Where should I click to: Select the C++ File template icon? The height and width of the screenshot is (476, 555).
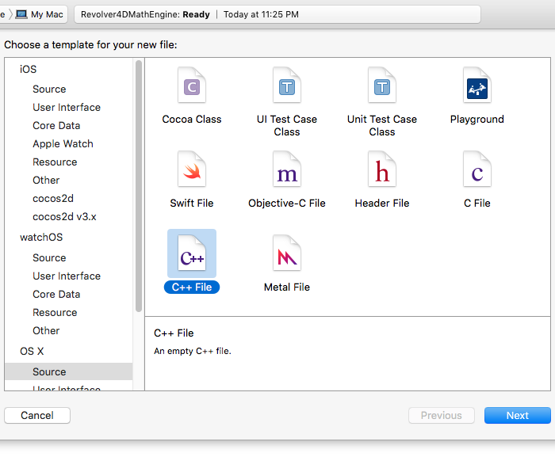pyautogui.click(x=192, y=253)
